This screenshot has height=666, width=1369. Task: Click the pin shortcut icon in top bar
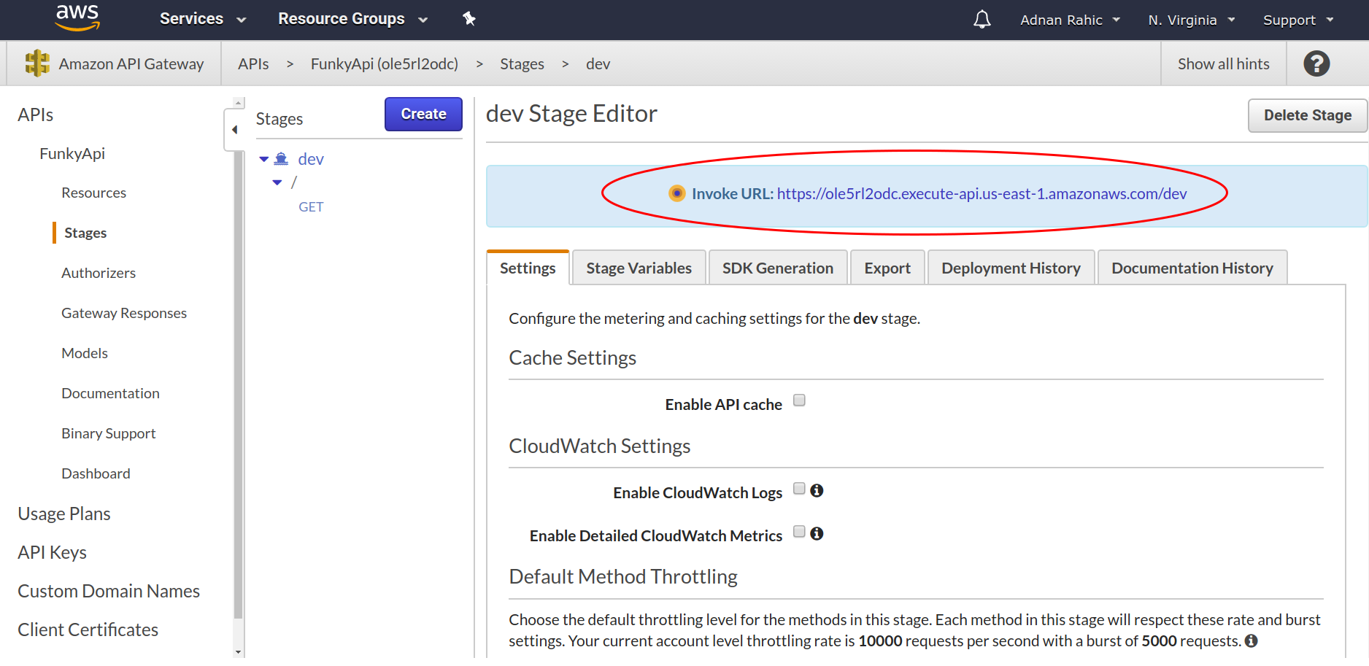469,19
